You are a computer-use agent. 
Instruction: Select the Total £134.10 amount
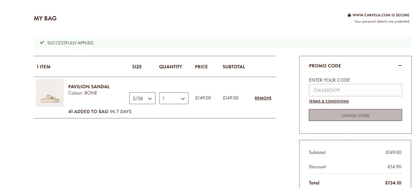(393, 183)
